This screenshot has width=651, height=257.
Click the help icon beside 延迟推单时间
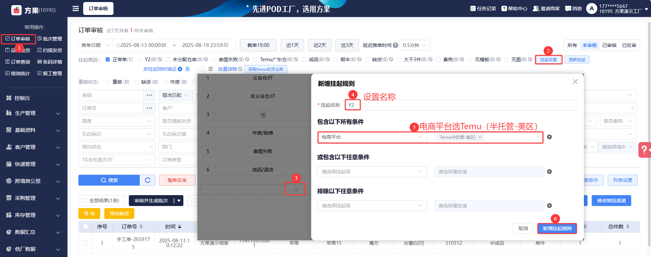point(395,45)
